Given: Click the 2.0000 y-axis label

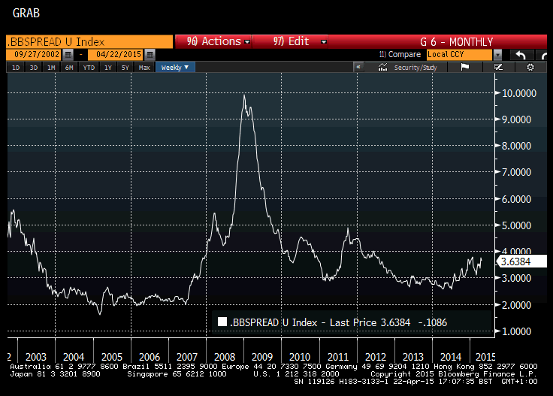Looking at the screenshot, I should (x=516, y=305).
